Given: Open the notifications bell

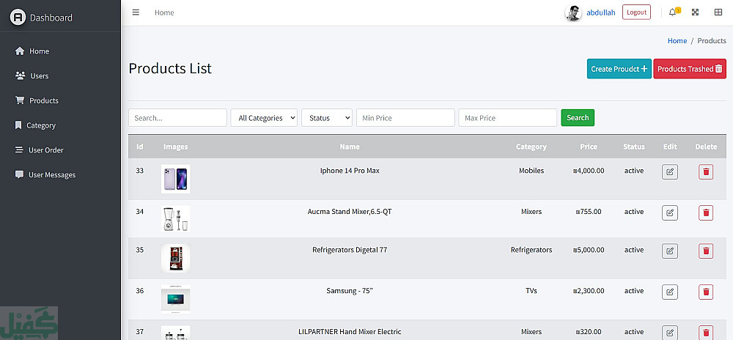Looking at the screenshot, I should pyautogui.click(x=673, y=12).
